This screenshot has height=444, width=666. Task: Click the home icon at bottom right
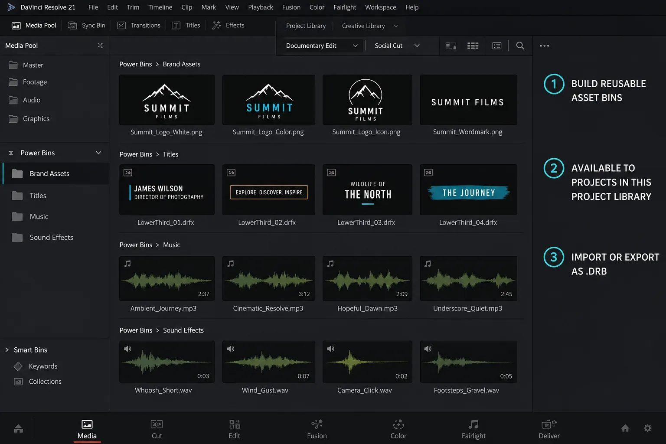pyautogui.click(x=625, y=428)
